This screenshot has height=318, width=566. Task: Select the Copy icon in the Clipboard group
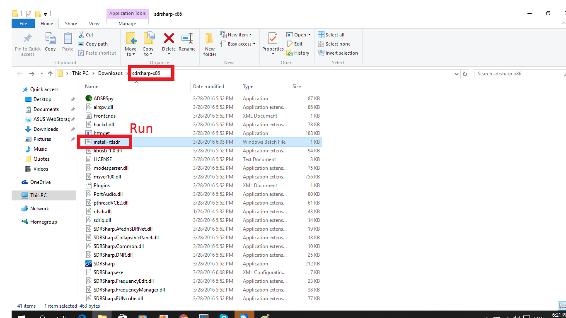[50, 41]
